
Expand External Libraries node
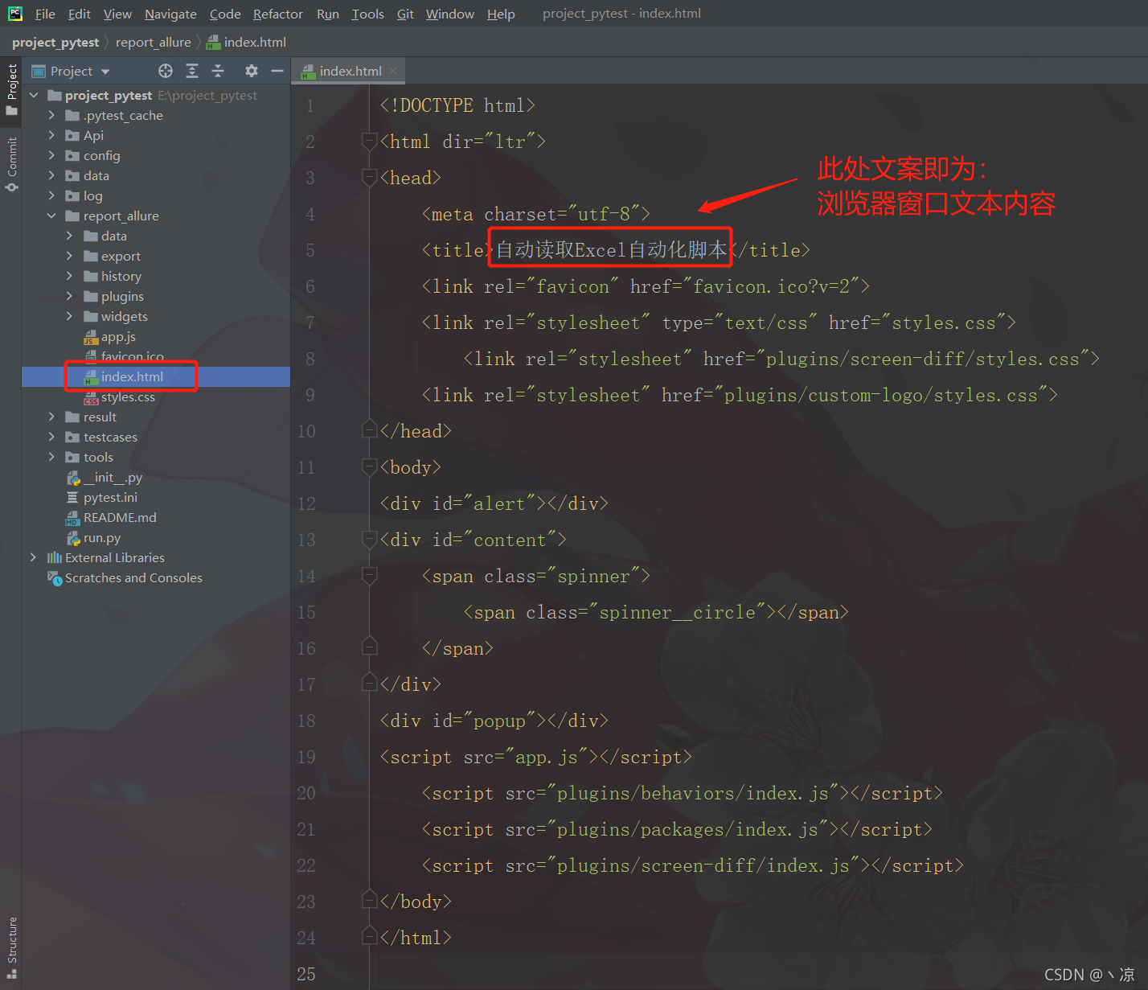(x=34, y=557)
